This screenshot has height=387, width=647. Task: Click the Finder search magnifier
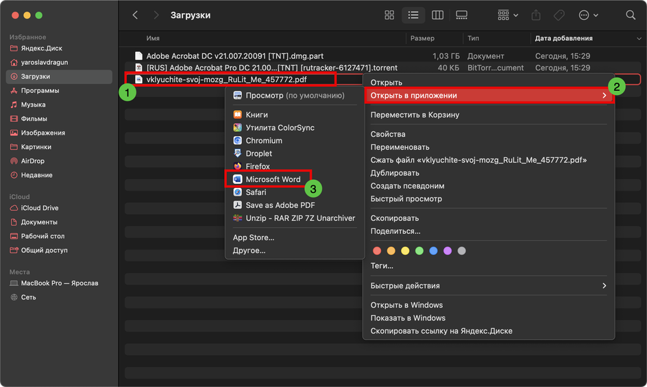[x=630, y=15]
